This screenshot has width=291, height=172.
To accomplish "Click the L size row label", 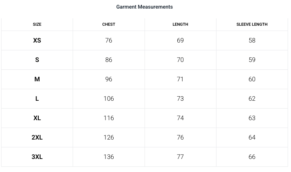I will [x=37, y=98].
